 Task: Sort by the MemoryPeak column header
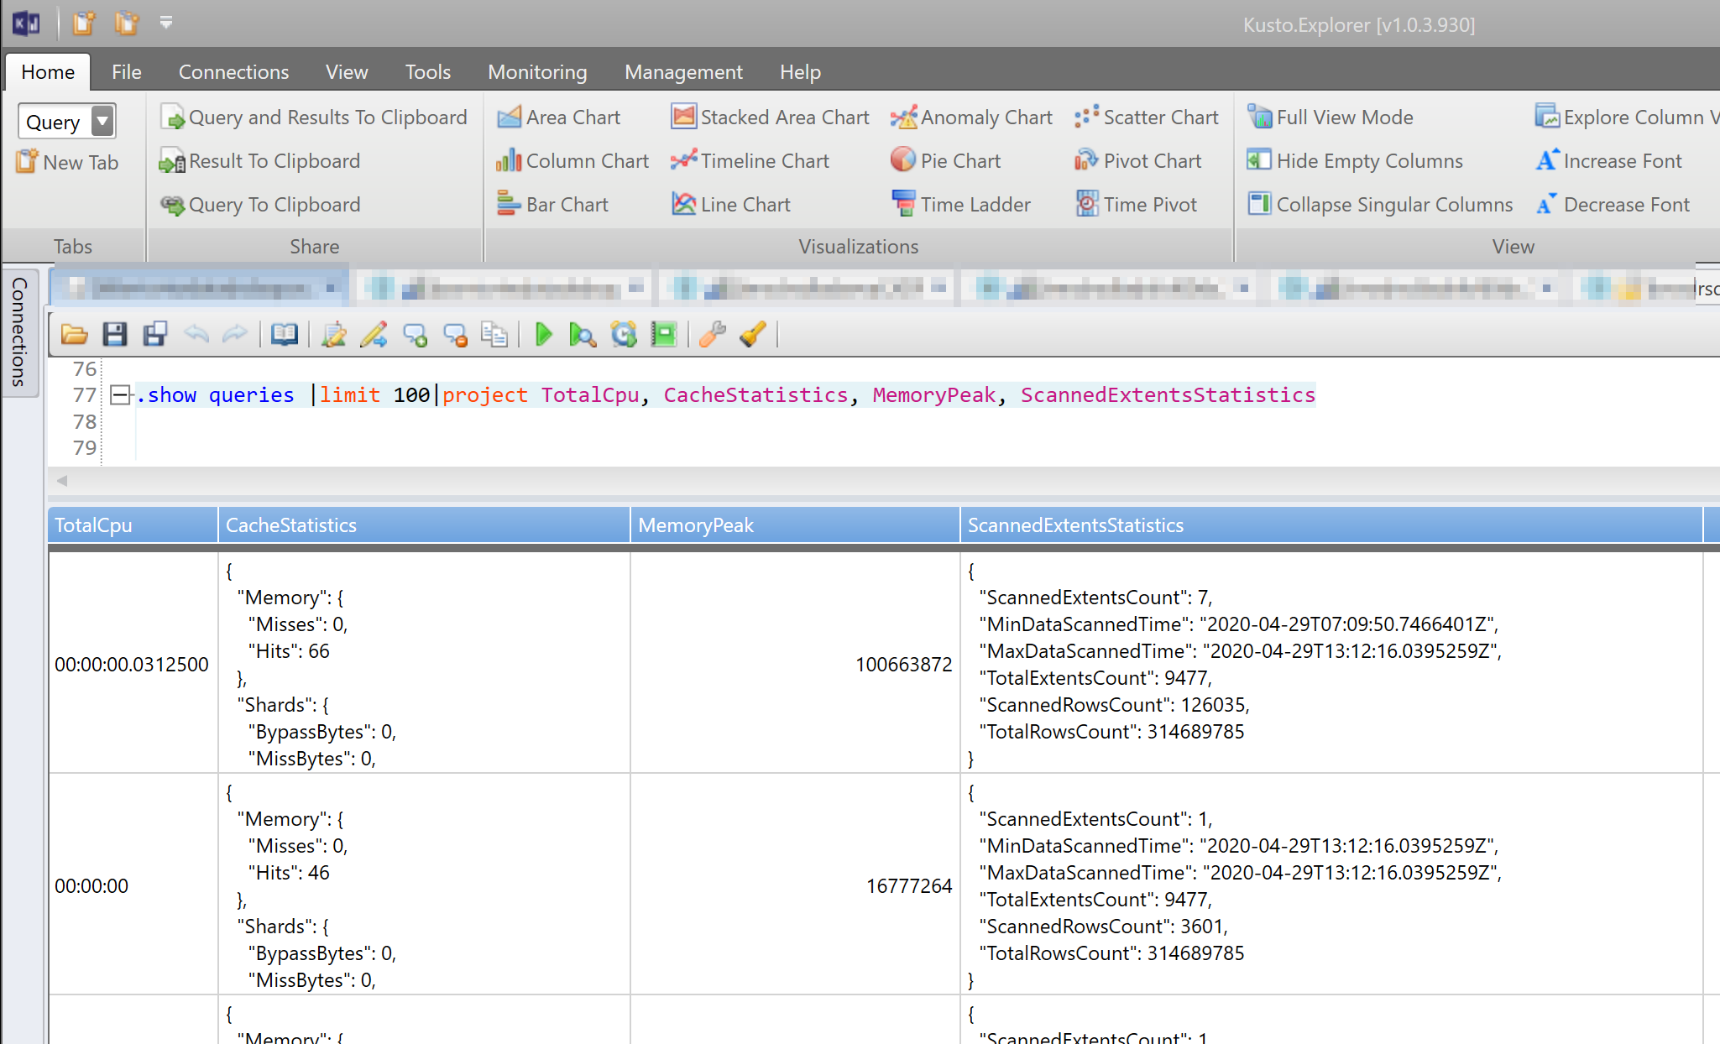(x=795, y=525)
